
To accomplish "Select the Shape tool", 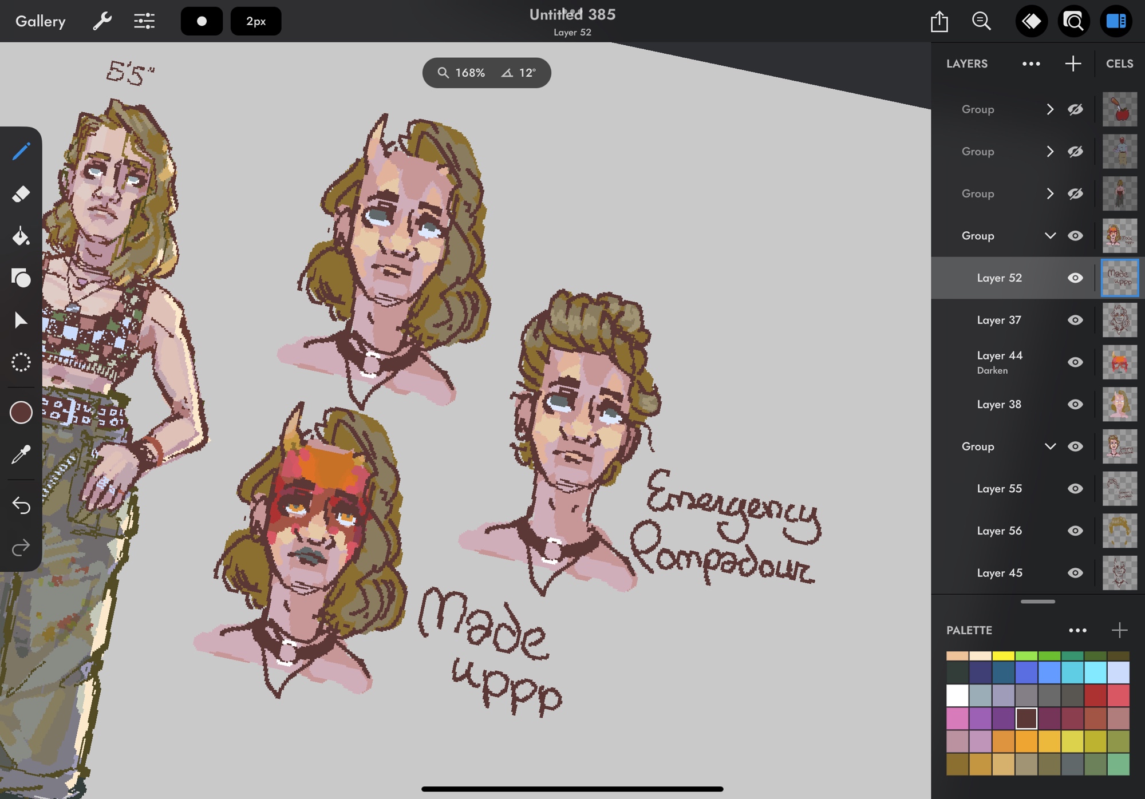I will tap(21, 278).
